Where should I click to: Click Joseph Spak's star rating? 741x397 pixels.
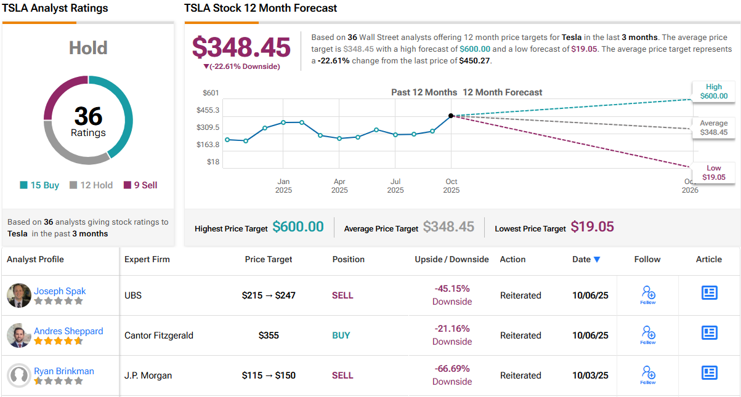coord(58,302)
